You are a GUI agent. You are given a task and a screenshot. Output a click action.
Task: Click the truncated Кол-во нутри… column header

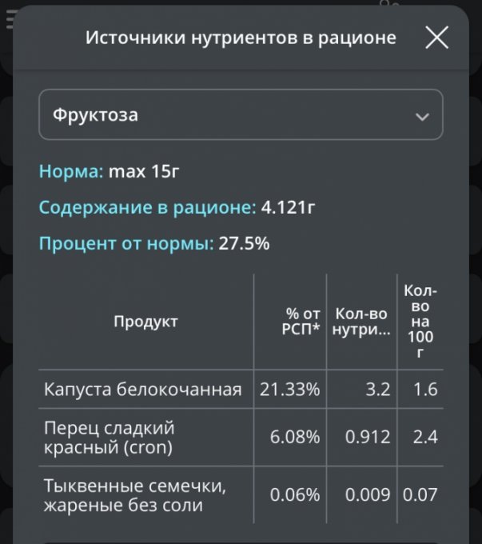(363, 322)
